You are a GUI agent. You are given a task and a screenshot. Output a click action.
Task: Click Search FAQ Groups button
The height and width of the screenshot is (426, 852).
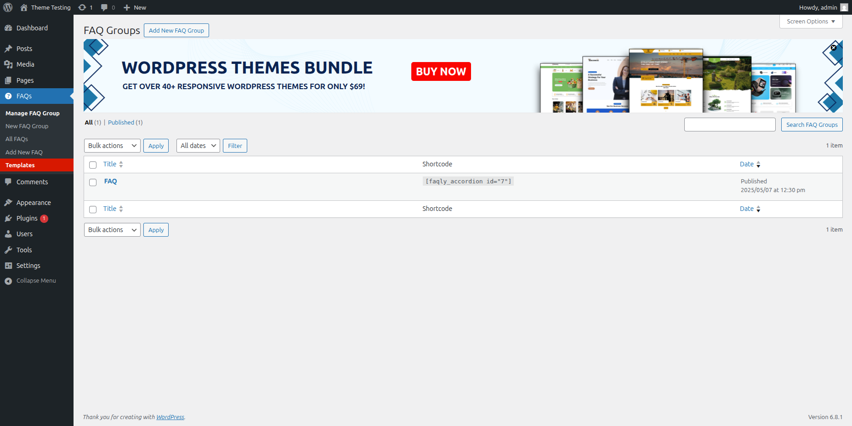point(812,125)
